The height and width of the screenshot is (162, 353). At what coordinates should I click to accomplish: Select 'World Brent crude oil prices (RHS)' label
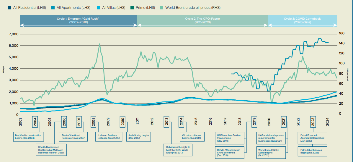[x=193, y=8]
